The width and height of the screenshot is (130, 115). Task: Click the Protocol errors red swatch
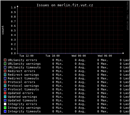click(5, 82)
